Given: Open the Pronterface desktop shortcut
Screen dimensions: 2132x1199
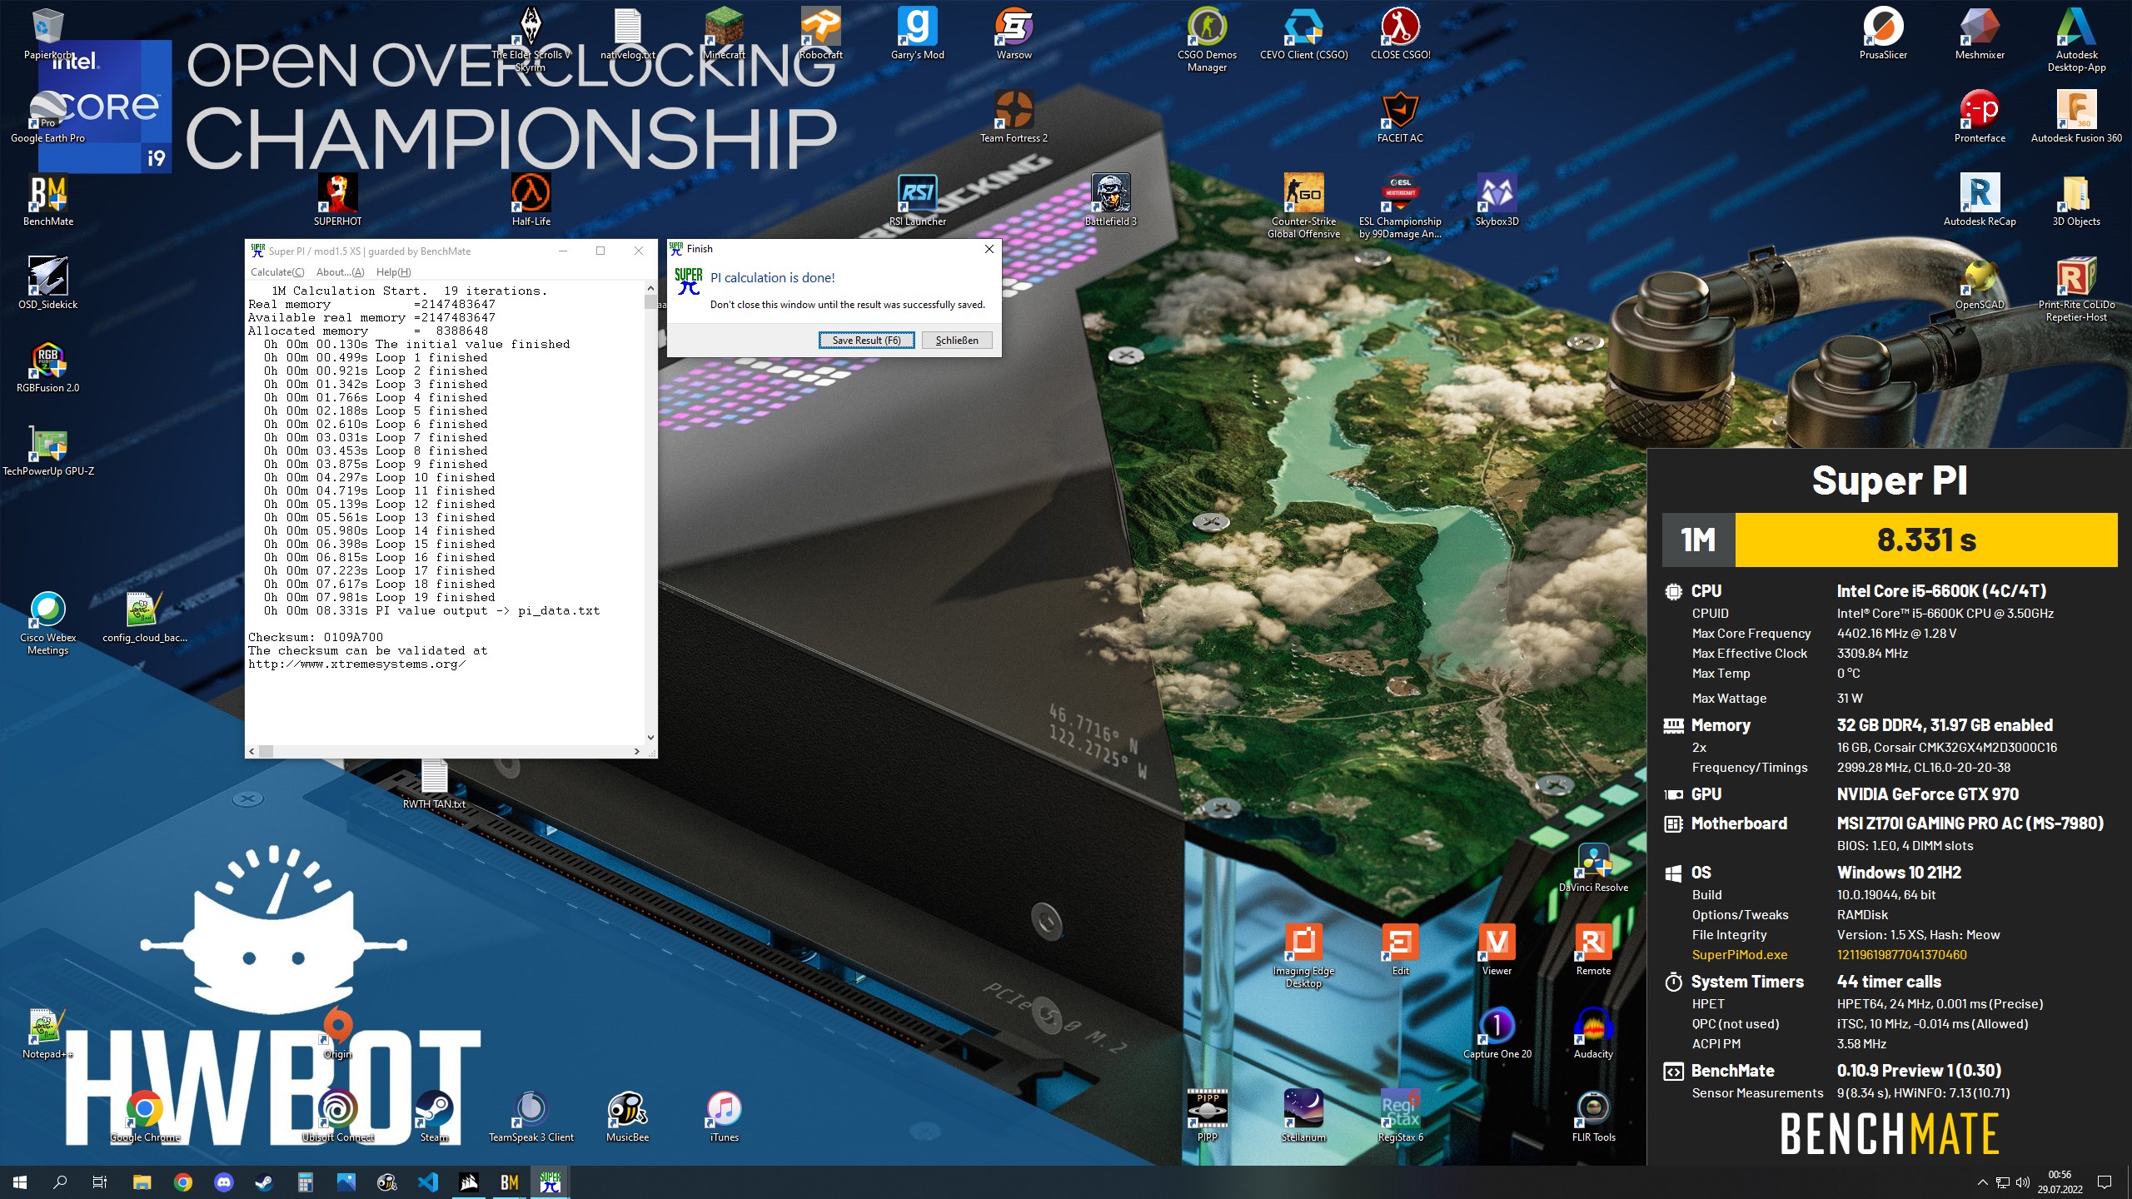Looking at the screenshot, I should pyautogui.click(x=1980, y=117).
